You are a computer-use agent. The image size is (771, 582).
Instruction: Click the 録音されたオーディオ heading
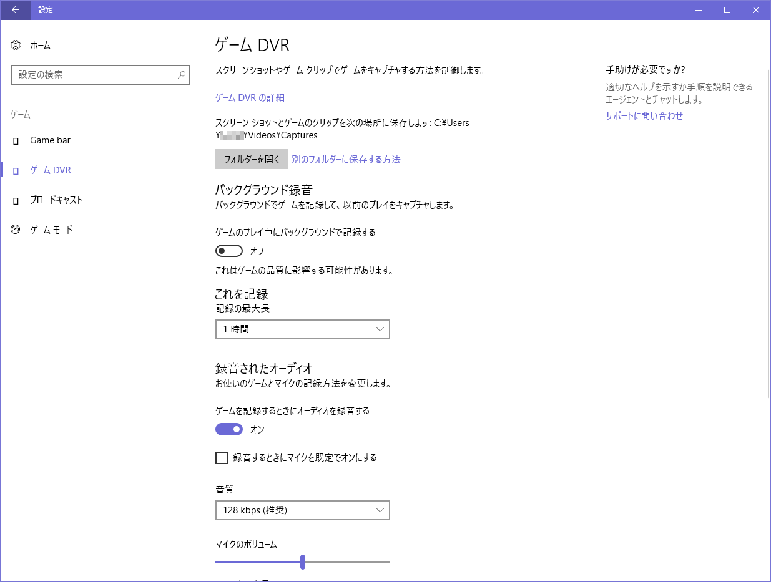click(263, 368)
